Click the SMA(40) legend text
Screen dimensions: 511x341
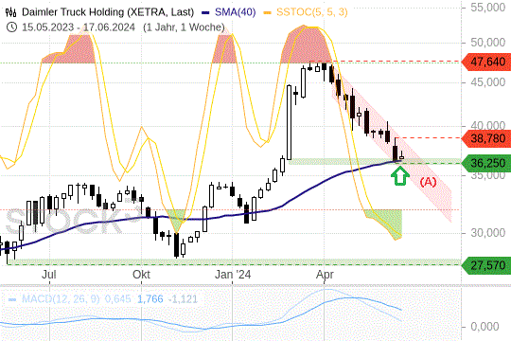[x=235, y=12]
